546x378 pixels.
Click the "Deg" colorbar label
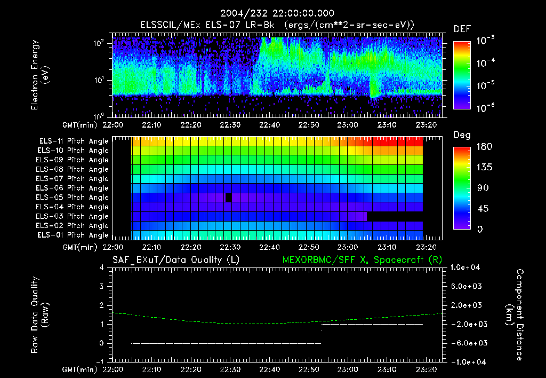(462, 135)
